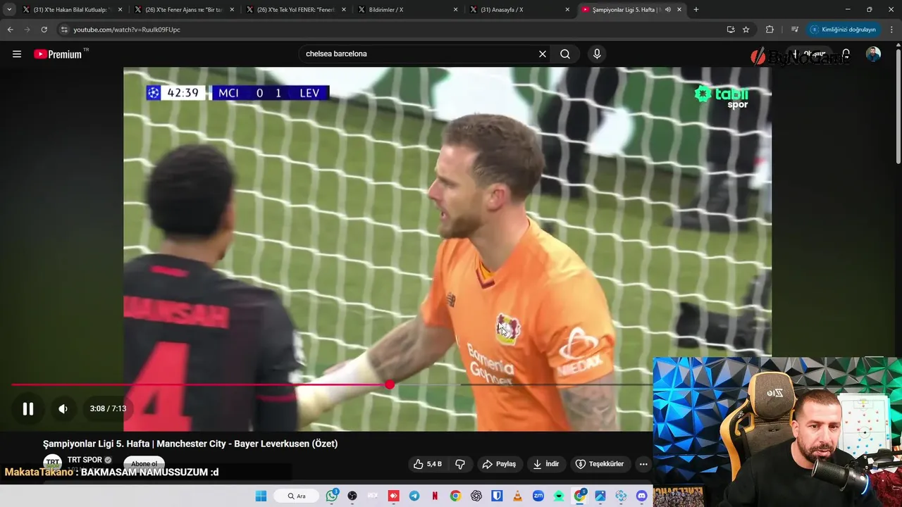
Task: Open Zoom from the taskbar
Action: click(538, 496)
